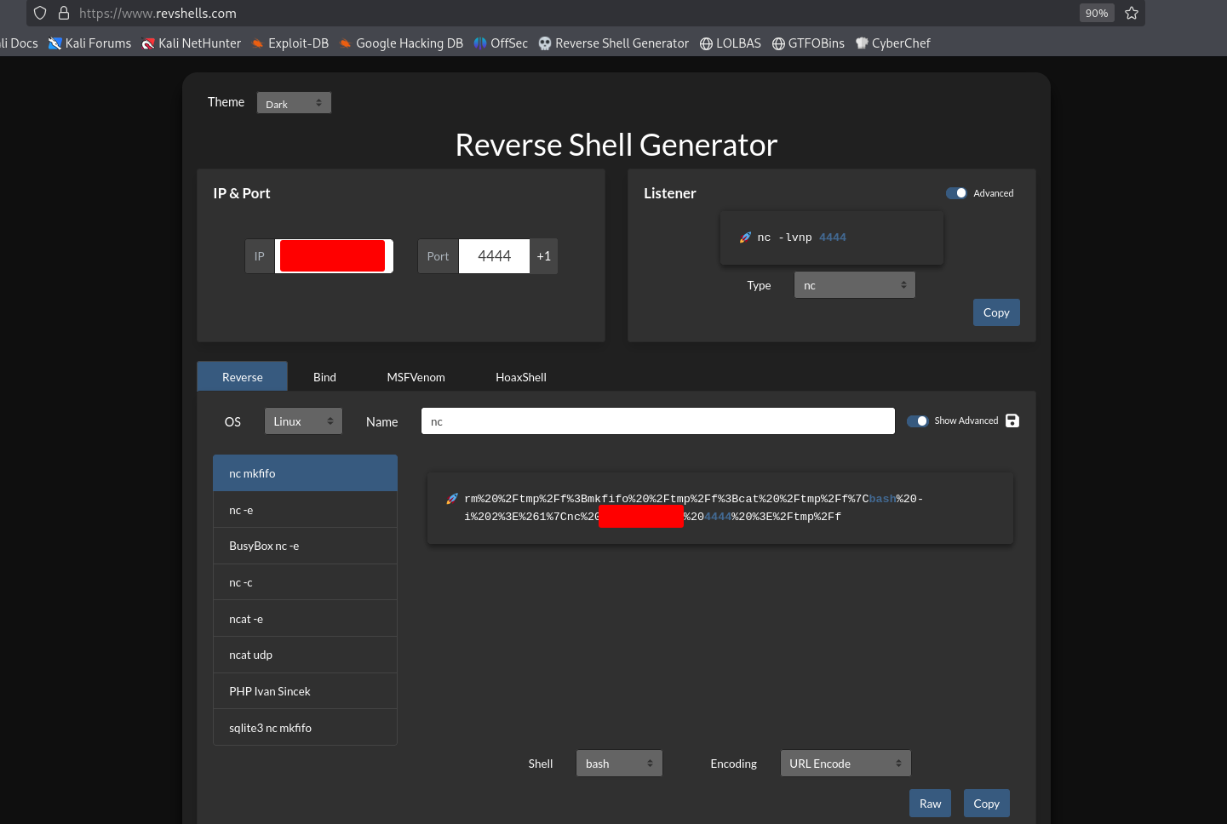Click the site security padlock icon
This screenshot has height=824, width=1227.
click(63, 13)
